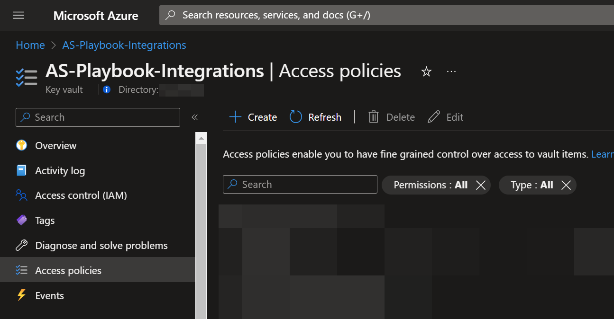This screenshot has width=614, height=319.
Task: Open Events in the sidebar
Action: point(49,296)
